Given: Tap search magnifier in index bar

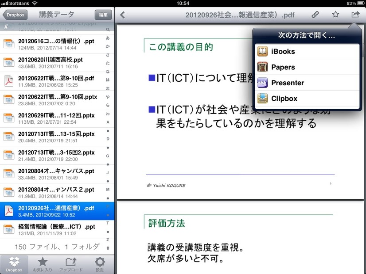Looking at the screenshot, I should [x=108, y=30].
